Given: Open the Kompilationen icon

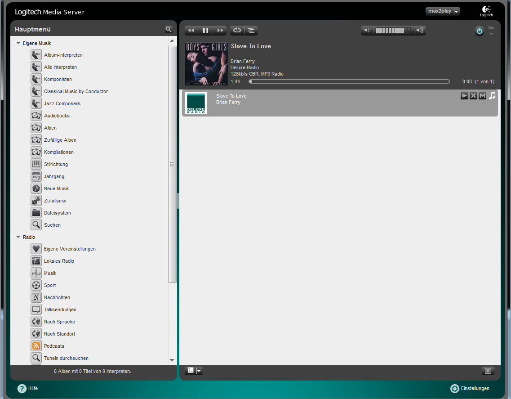Looking at the screenshot, I should click(x=36, y=152).
